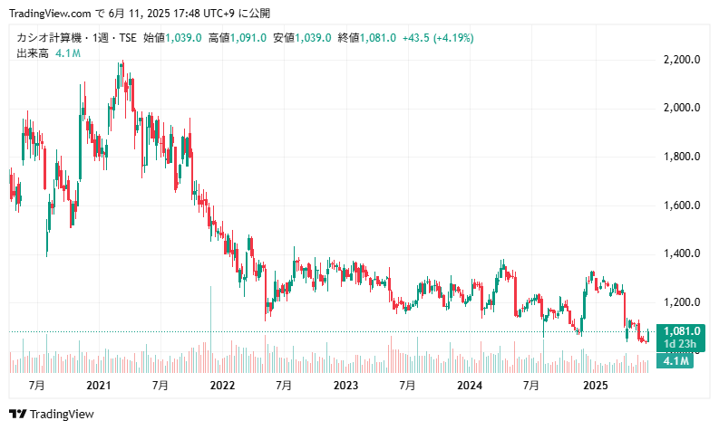Click the 2,000.0 price axis label
This screenshot has height=430, width=719.
tap(682, 108)
